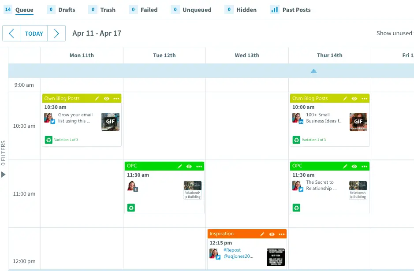Image resolution: width=414 pixels, height=271 pixels.
Task: Preview Monday 10:30 am post eye icon
Action: click(106, 98)
